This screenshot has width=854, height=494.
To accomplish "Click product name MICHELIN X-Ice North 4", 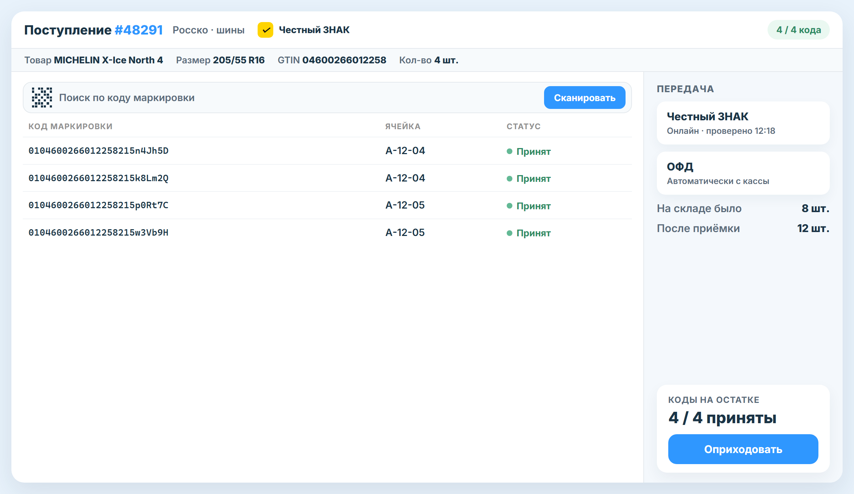I will (109, 60).
